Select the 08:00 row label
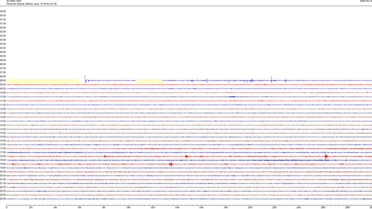 (3, 77)
